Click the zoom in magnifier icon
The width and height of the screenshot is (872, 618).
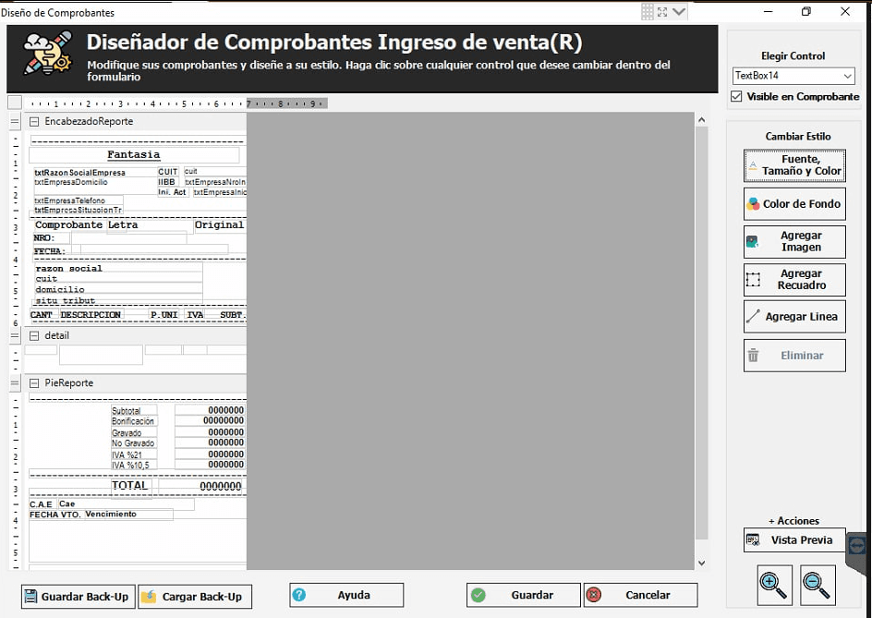(x=774, y=584)
